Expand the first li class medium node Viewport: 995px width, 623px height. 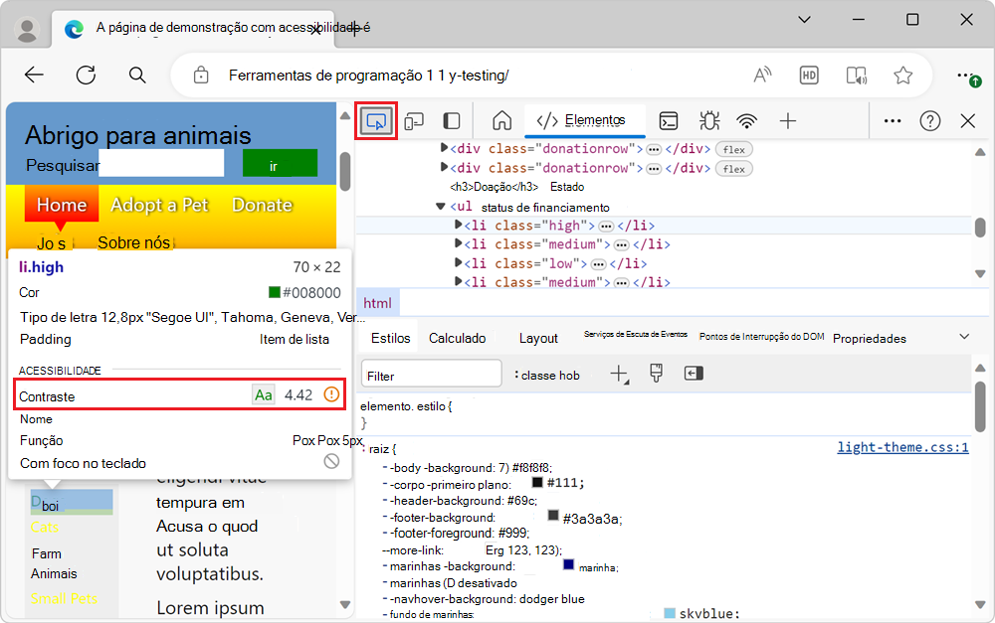click(458, 243)
